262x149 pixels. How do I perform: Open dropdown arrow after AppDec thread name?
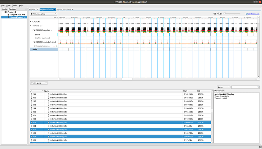pos(52,30)
